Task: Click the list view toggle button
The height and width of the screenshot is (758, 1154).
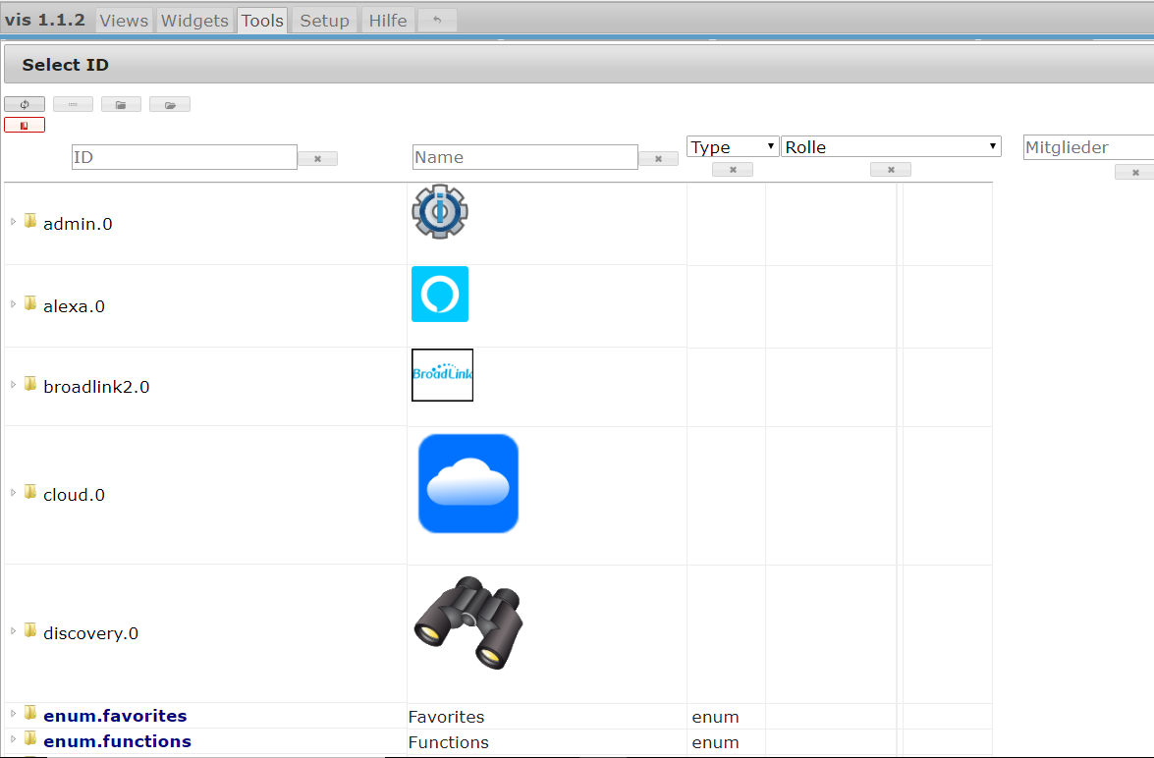Action: [73, 104]
